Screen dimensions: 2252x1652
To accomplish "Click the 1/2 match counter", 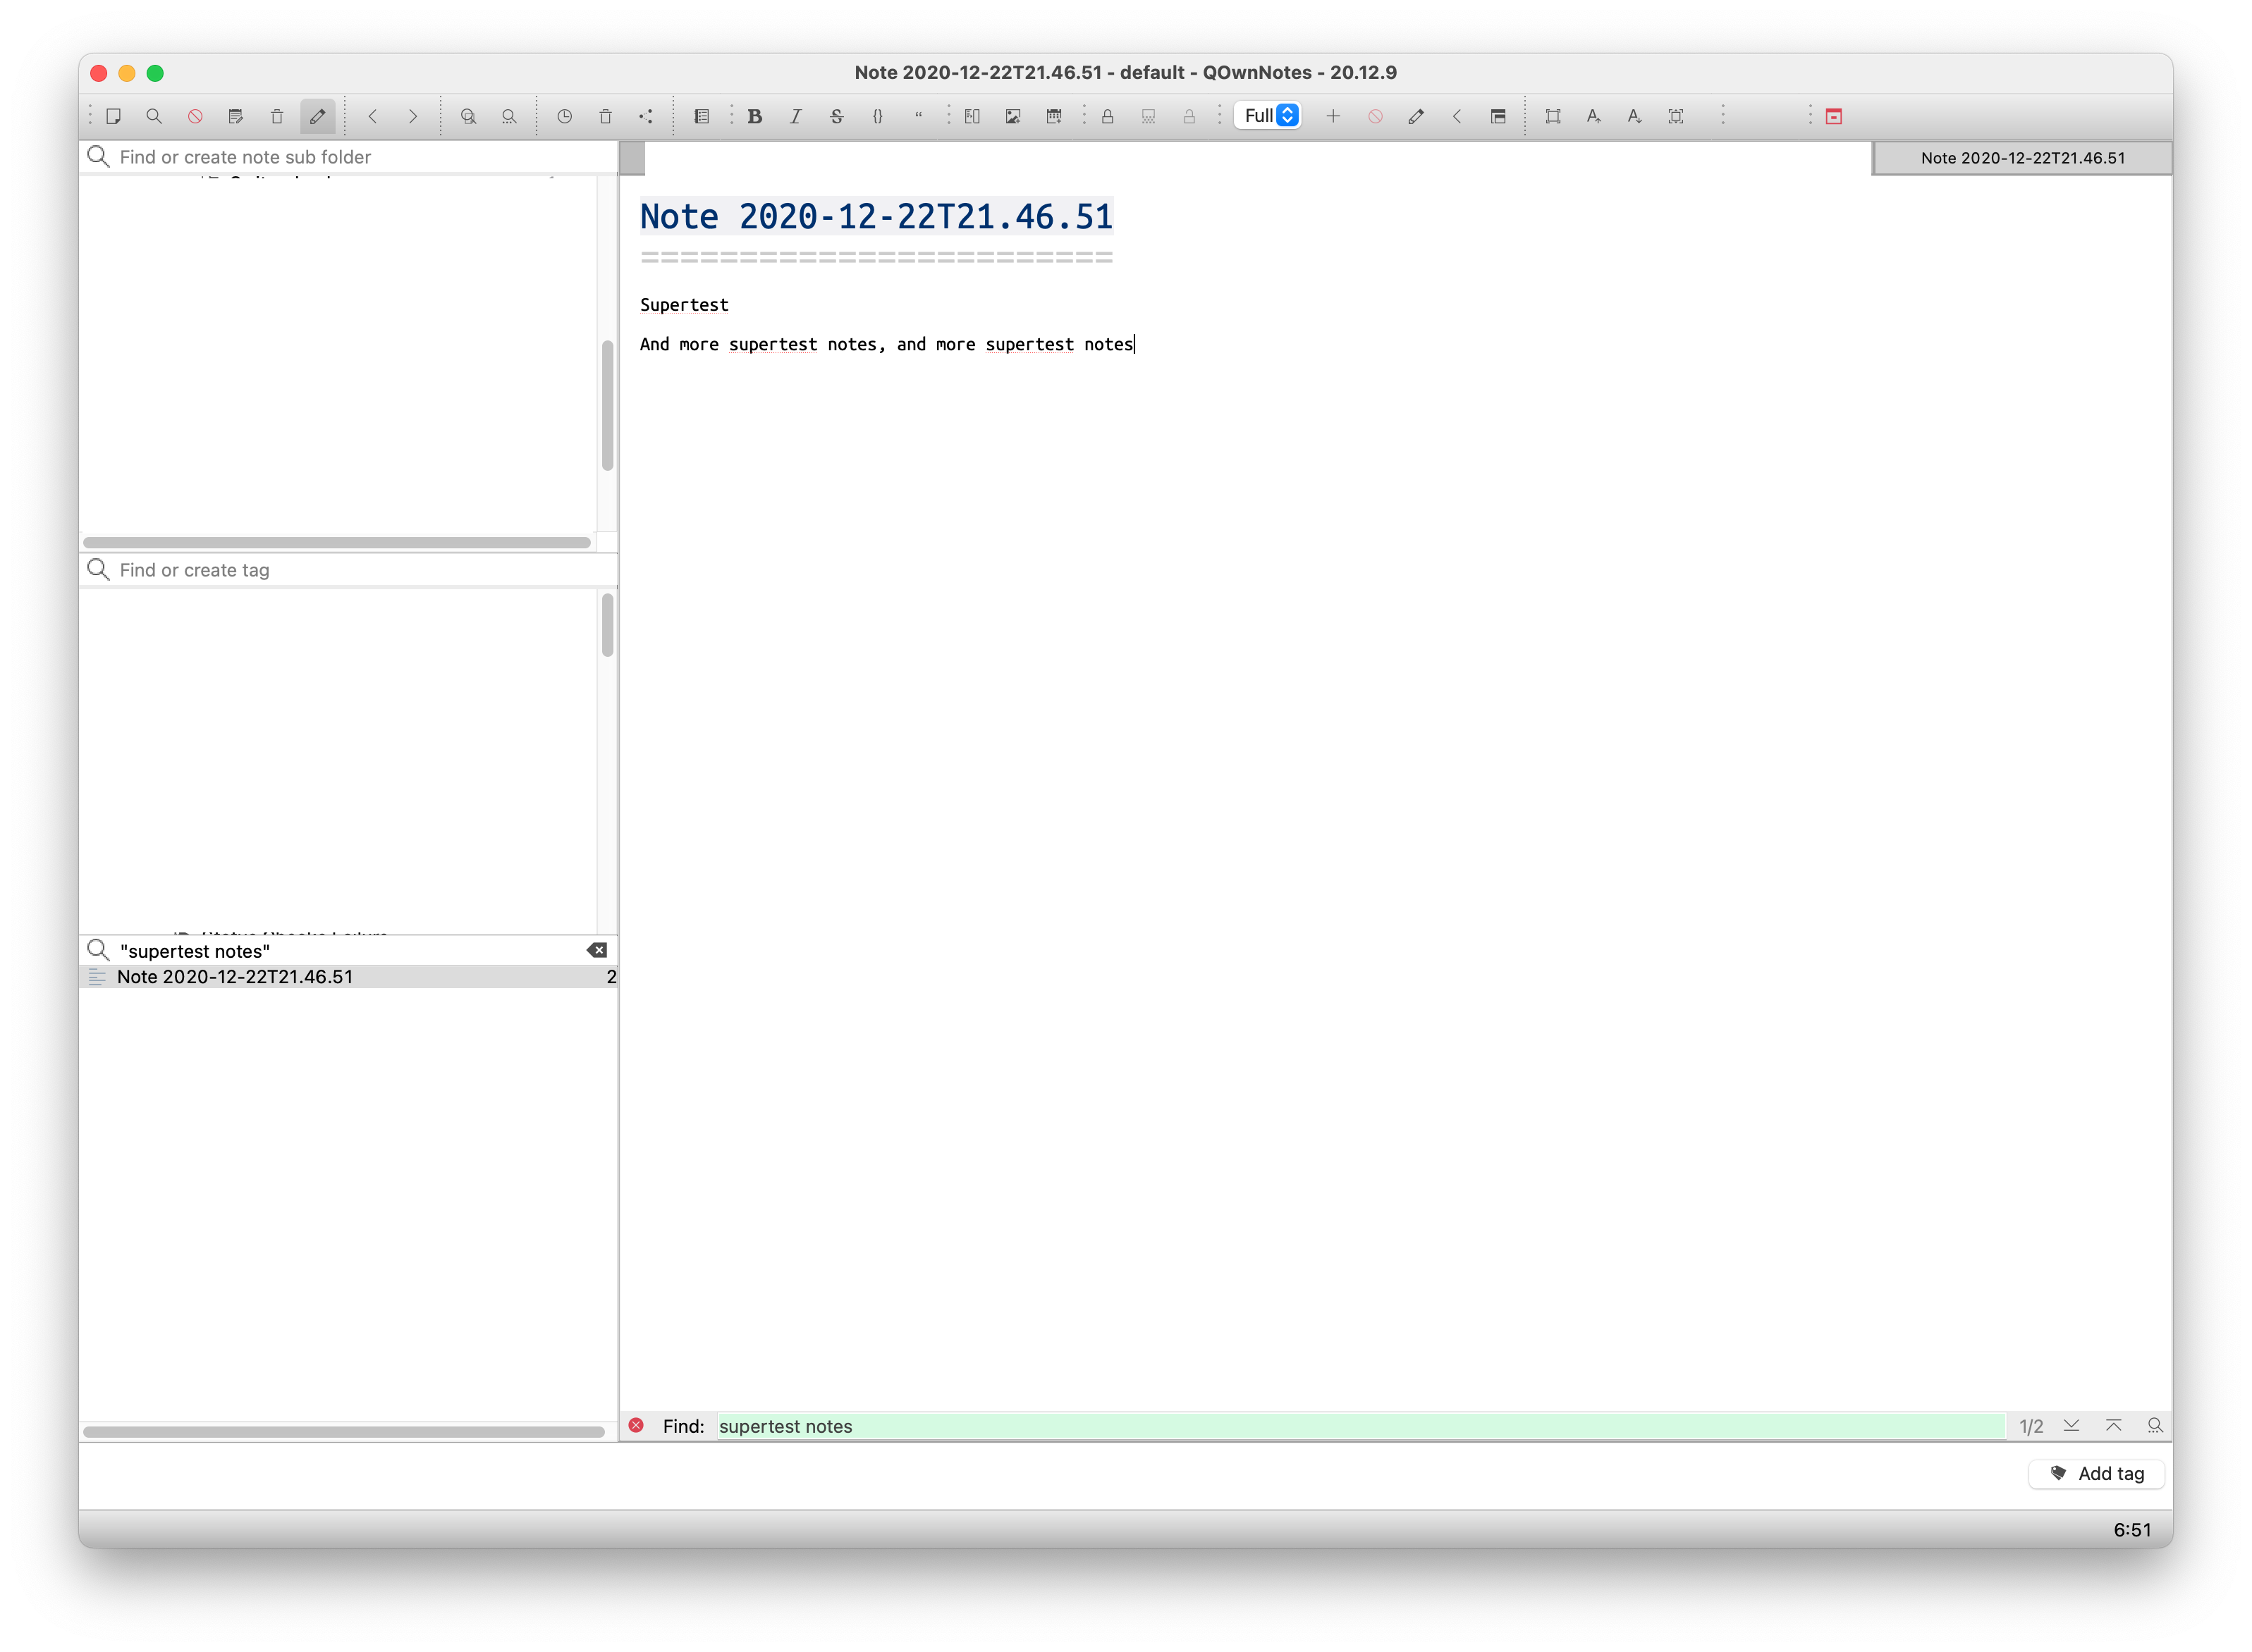I will [x=2032, y=1427].
